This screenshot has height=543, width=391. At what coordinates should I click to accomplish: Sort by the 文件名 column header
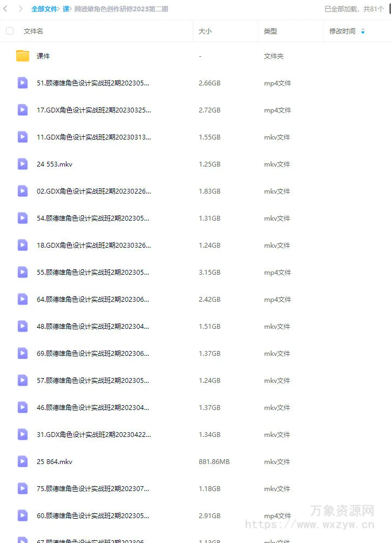coord(33,31)
